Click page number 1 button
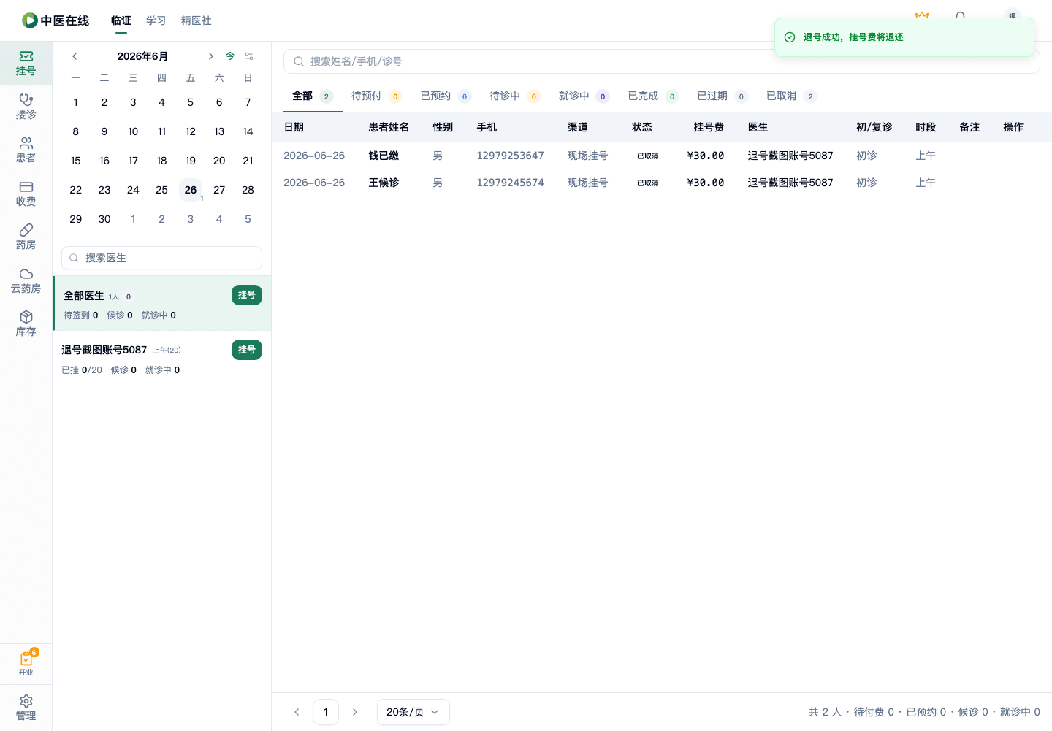The height and width of the screenshot is (731, 1052). [x=326, y=712]
